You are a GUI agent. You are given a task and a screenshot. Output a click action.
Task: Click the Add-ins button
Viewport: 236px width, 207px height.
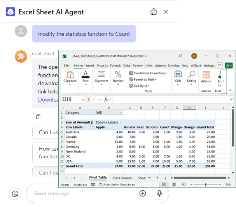[x=206, y=77]
